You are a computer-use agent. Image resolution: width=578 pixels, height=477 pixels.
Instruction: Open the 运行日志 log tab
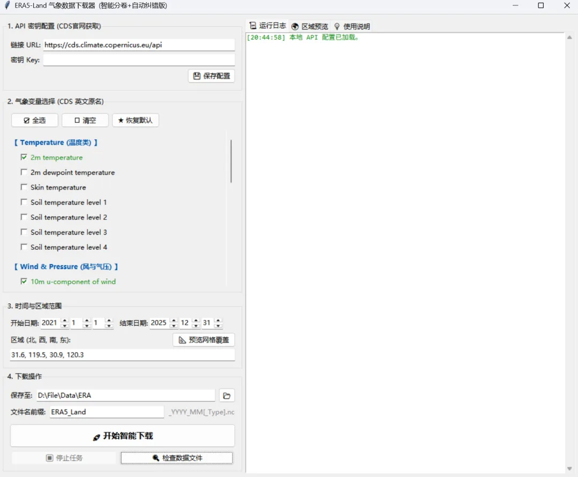coord(268,26)
